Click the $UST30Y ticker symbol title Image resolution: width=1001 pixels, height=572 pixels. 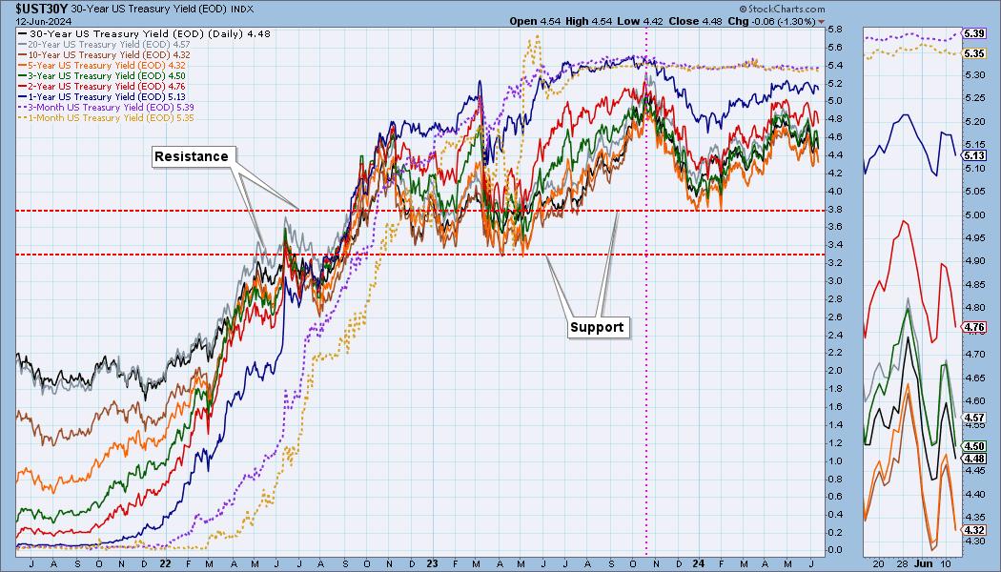(x=42, y=9)
